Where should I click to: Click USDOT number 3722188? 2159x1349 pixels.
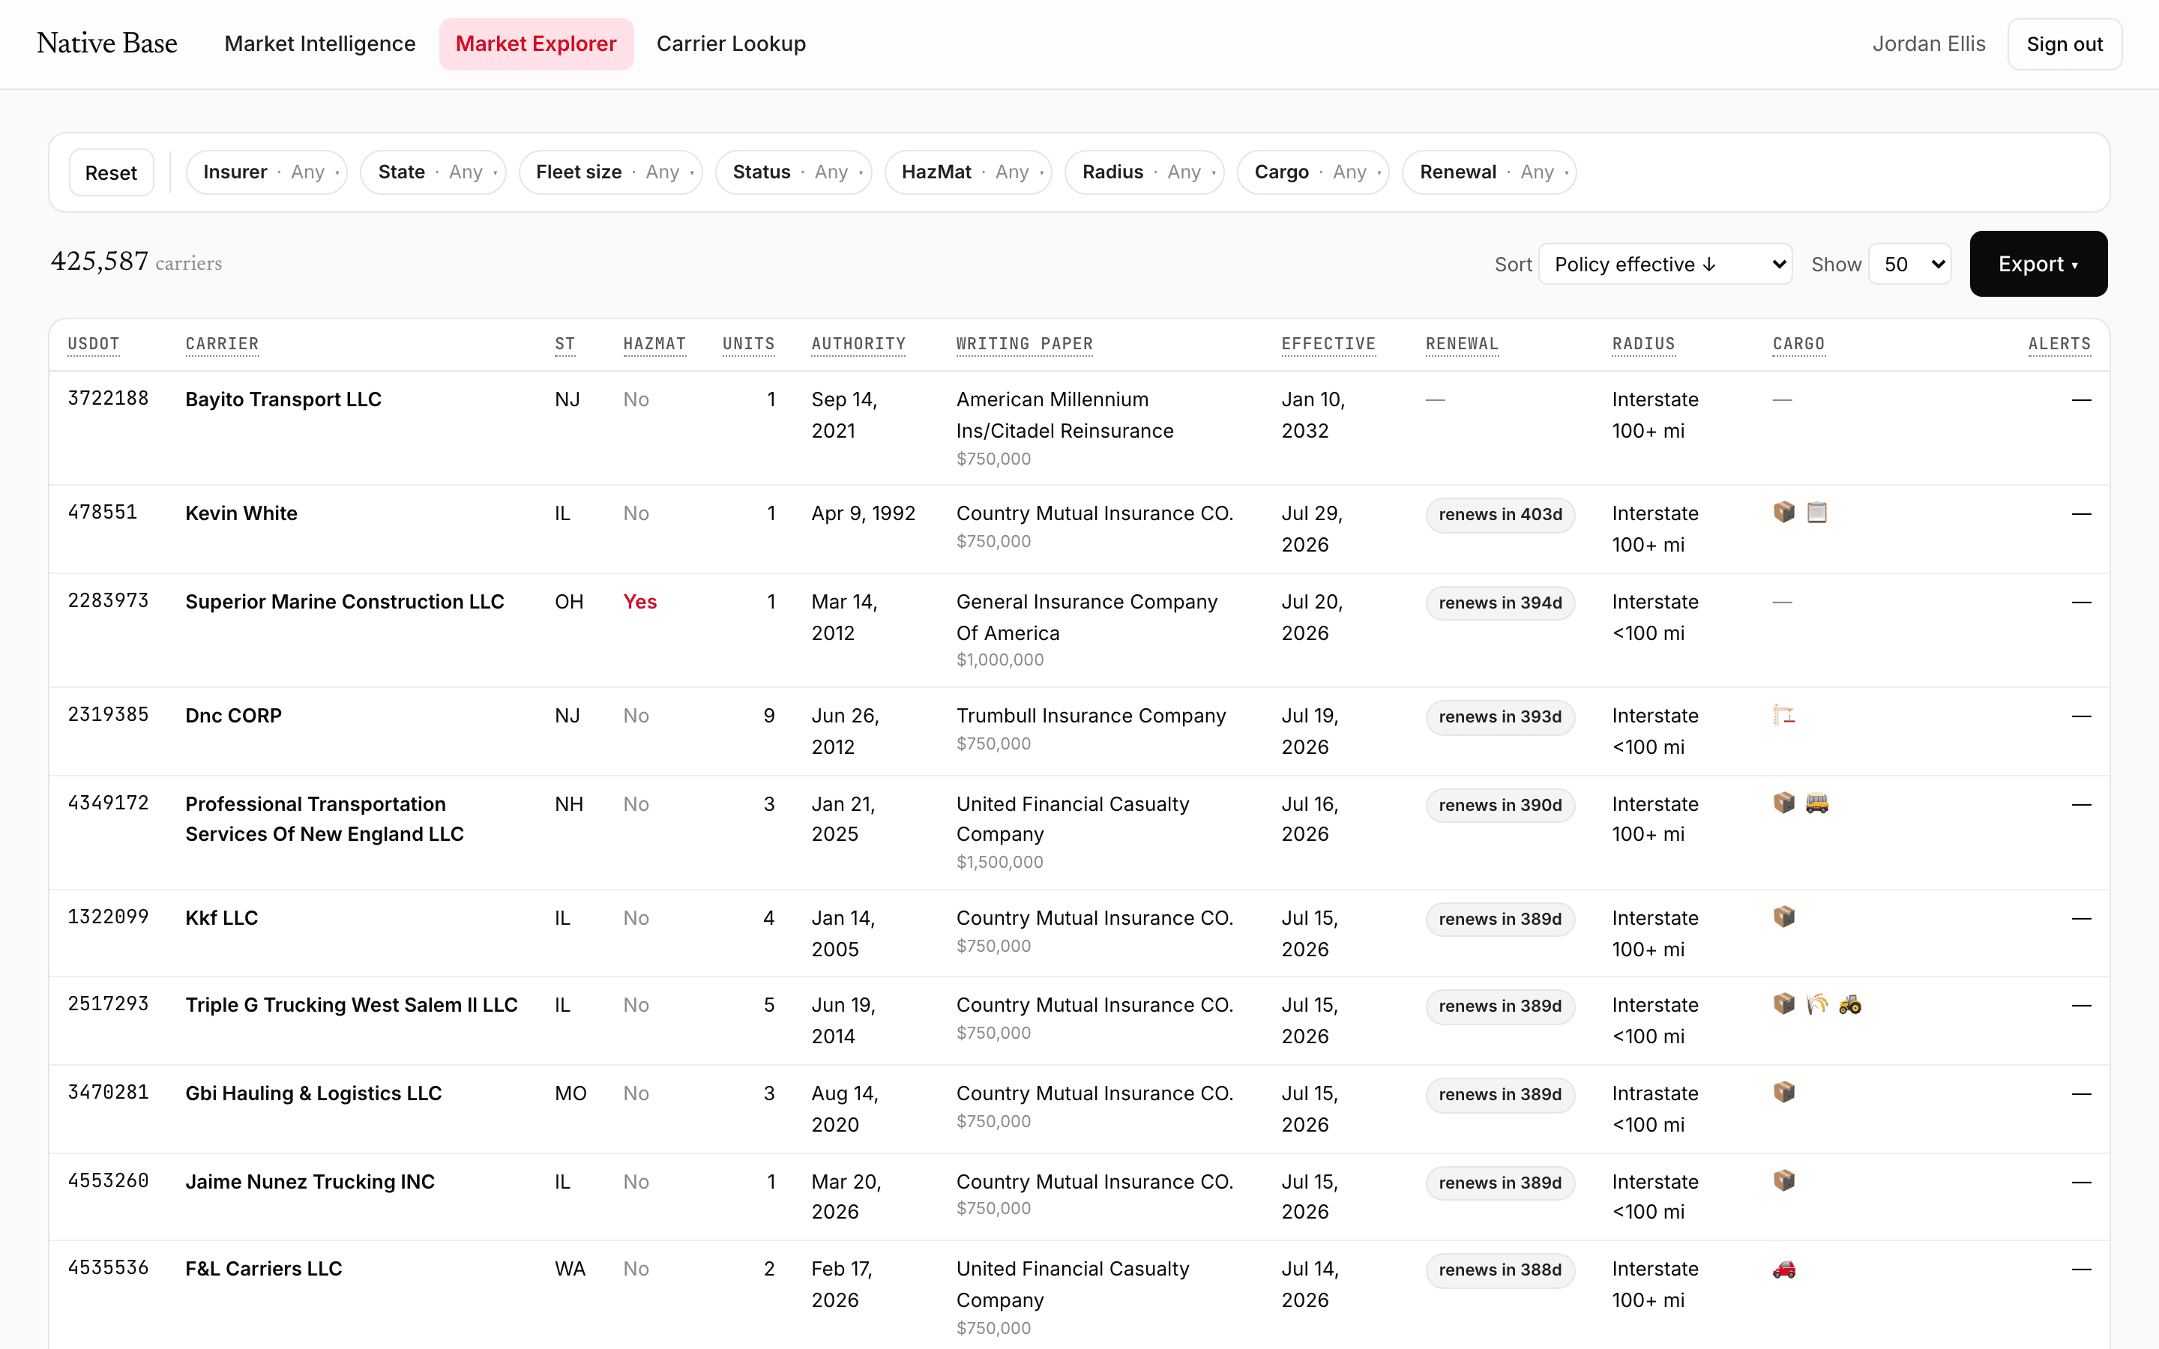108,398
